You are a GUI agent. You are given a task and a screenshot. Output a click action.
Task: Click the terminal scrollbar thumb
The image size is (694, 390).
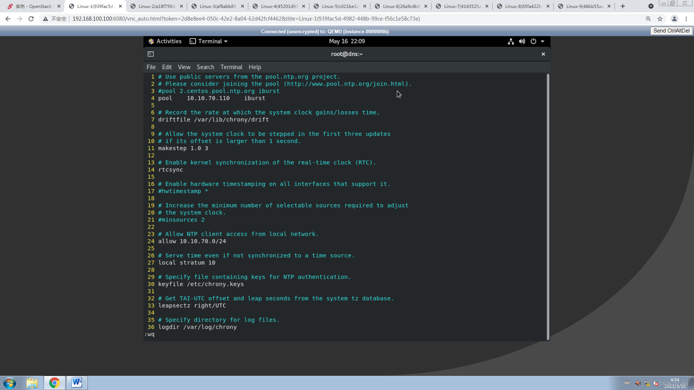point(548,206)
